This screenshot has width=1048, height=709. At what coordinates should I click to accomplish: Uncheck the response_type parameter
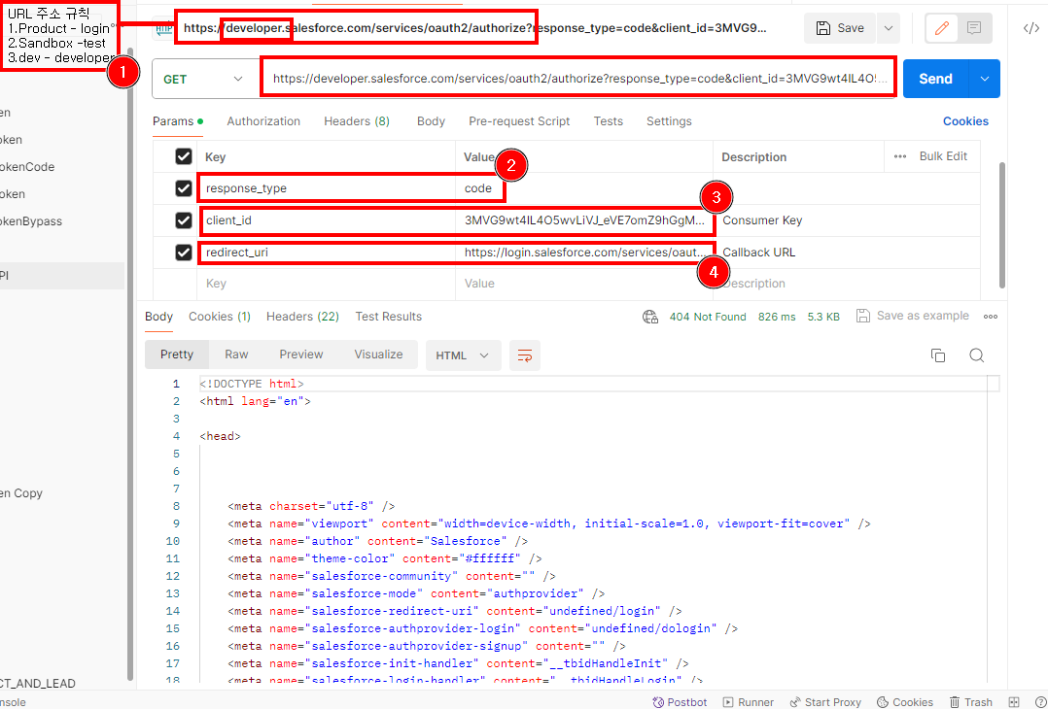[183, 188]
